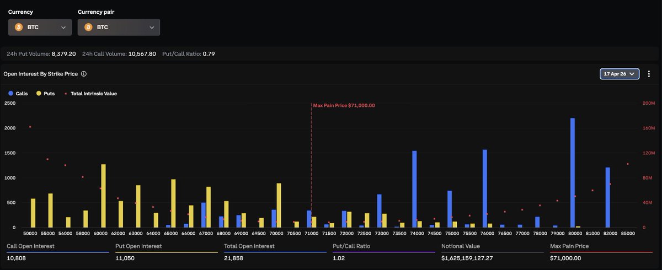Click the blue Calls legend dot
The height and width of the screenshot is (270, 662).
point(11,94)
